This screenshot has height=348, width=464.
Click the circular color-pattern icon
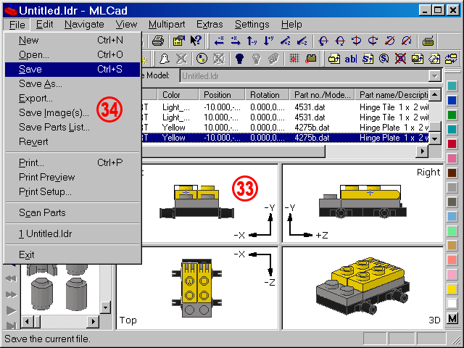(x=202, y=58)
